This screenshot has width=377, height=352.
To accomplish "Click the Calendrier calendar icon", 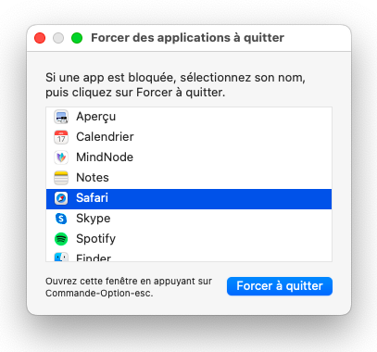I will pyautogui.click(x=61, y=137).
